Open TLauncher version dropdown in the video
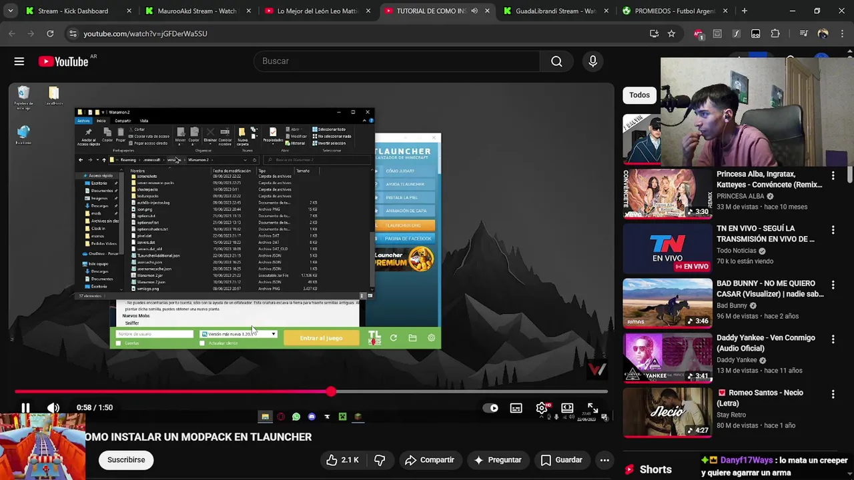The height and width of the screenshot is (480, 854). (x=238, y=334)
